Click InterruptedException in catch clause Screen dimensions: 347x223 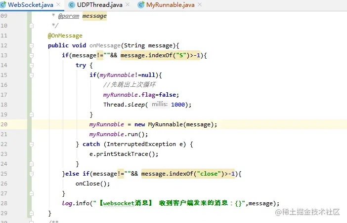(x=141, y=144)
